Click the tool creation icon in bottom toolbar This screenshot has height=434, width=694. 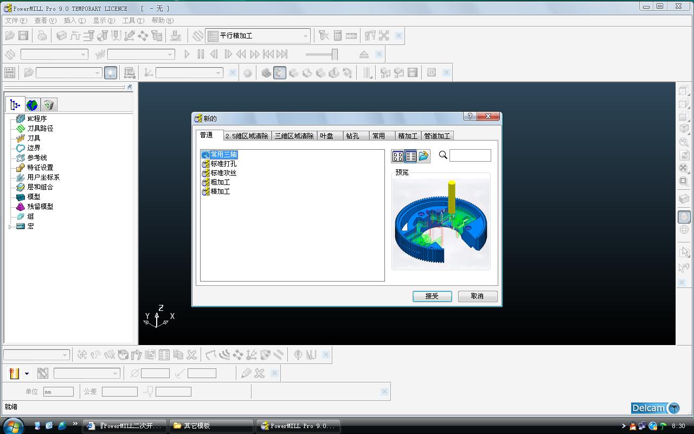15,373
